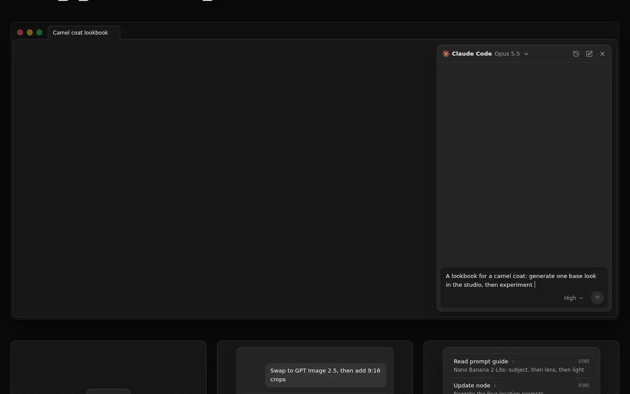The width and height of the screenshot is (630, 394).
Task: Send the message with arrow button
Action: coord(597,298)
